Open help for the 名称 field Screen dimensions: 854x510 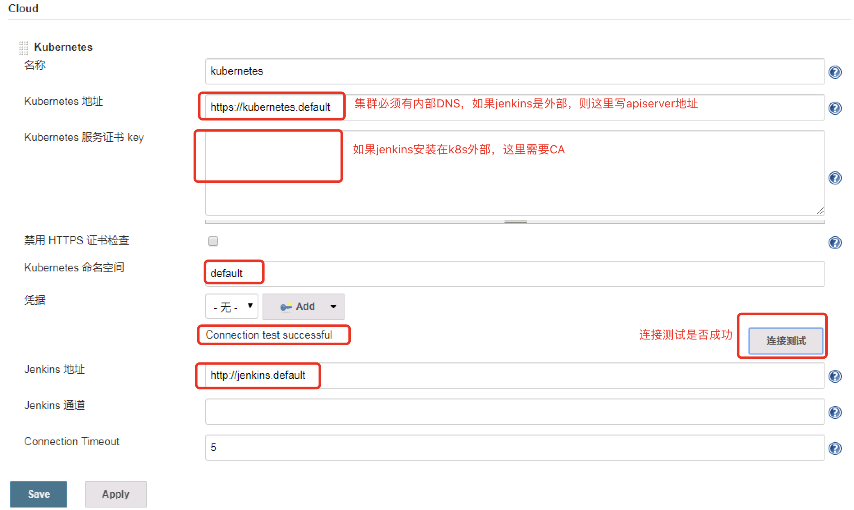[x=835, y=72]
